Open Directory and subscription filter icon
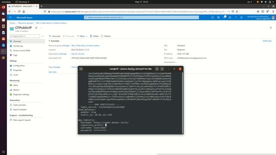This screenshot has width=276, height=155. pos(219,17)
